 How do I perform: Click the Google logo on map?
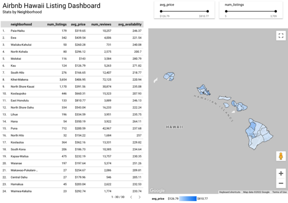pos(157,191)
